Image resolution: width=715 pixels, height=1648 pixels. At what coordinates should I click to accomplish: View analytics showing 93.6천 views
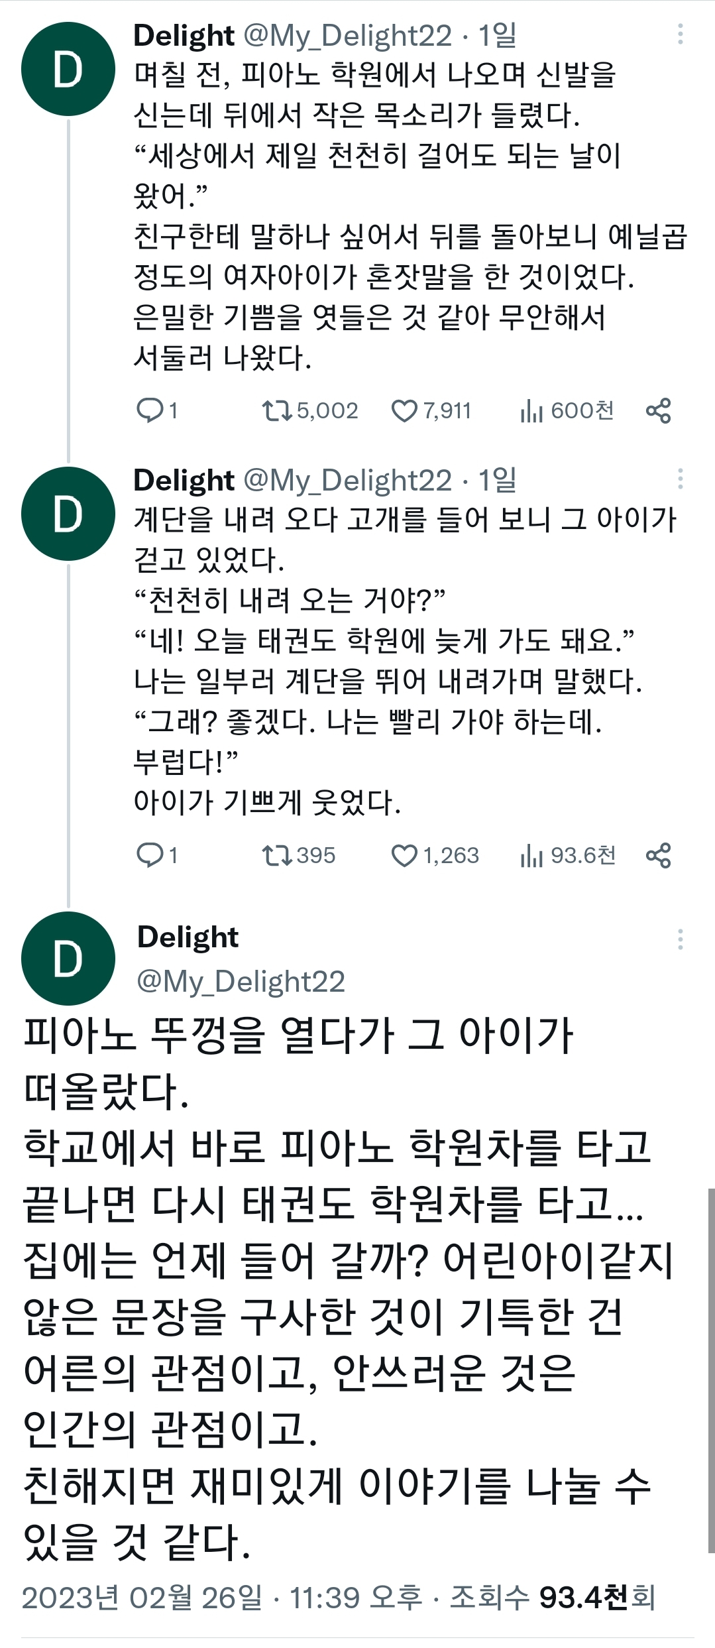coord(531,855)
